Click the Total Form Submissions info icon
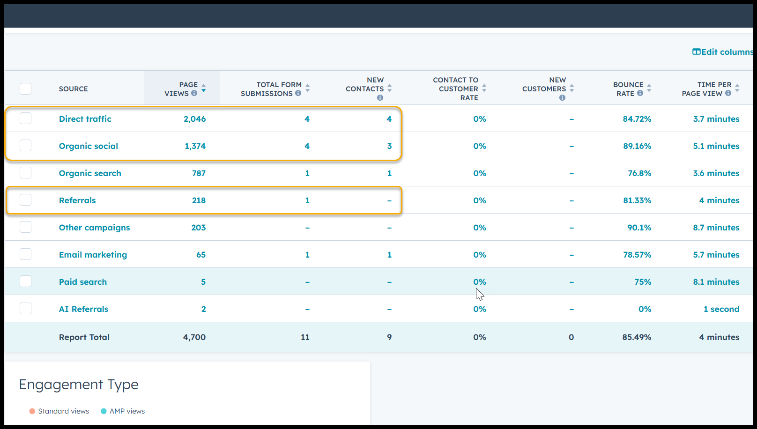 point(298,93)
